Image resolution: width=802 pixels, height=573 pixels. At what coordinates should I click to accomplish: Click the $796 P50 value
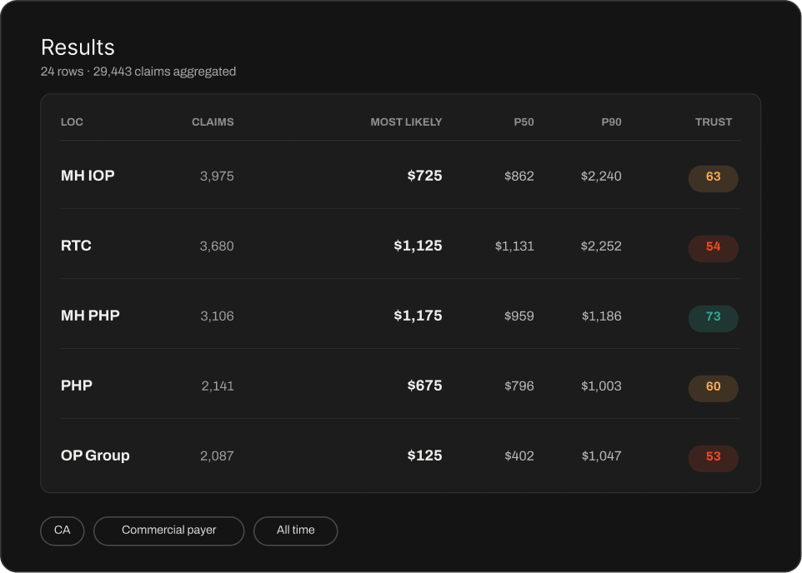[519, 386]
